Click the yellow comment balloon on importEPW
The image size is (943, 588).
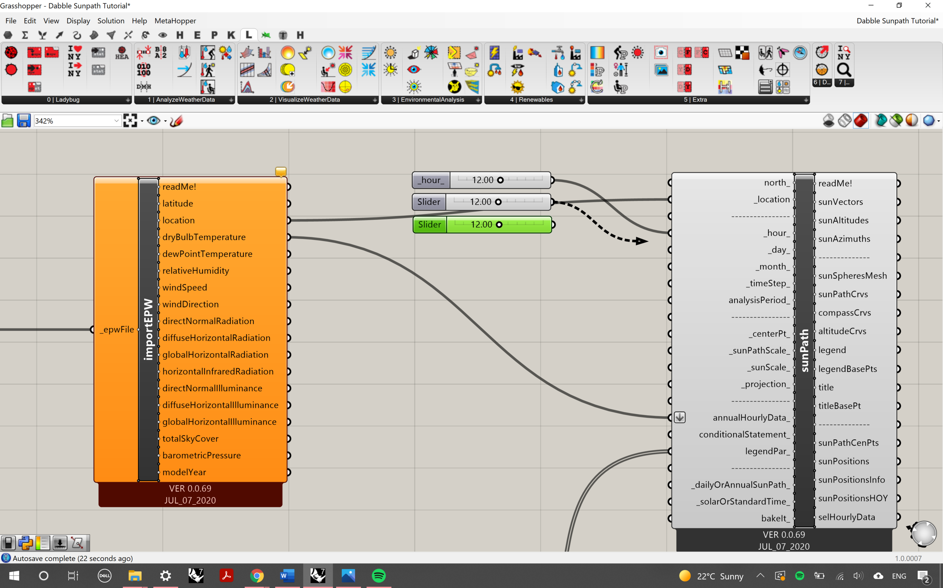[280, 172]
